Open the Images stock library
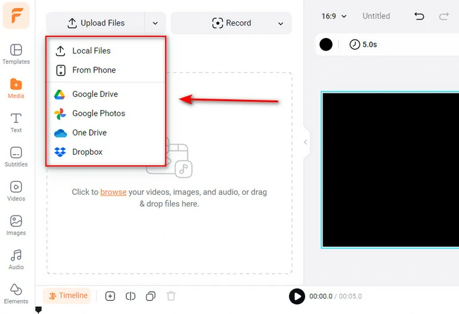The height and width of the screenshot is (314, 459). [16, 225]
